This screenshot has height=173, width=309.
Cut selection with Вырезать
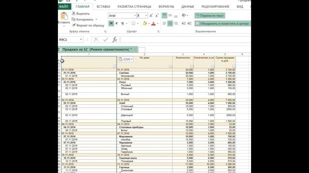(x=81, y=13)
